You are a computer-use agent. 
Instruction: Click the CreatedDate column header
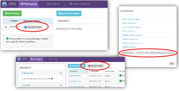click(94, 71)
